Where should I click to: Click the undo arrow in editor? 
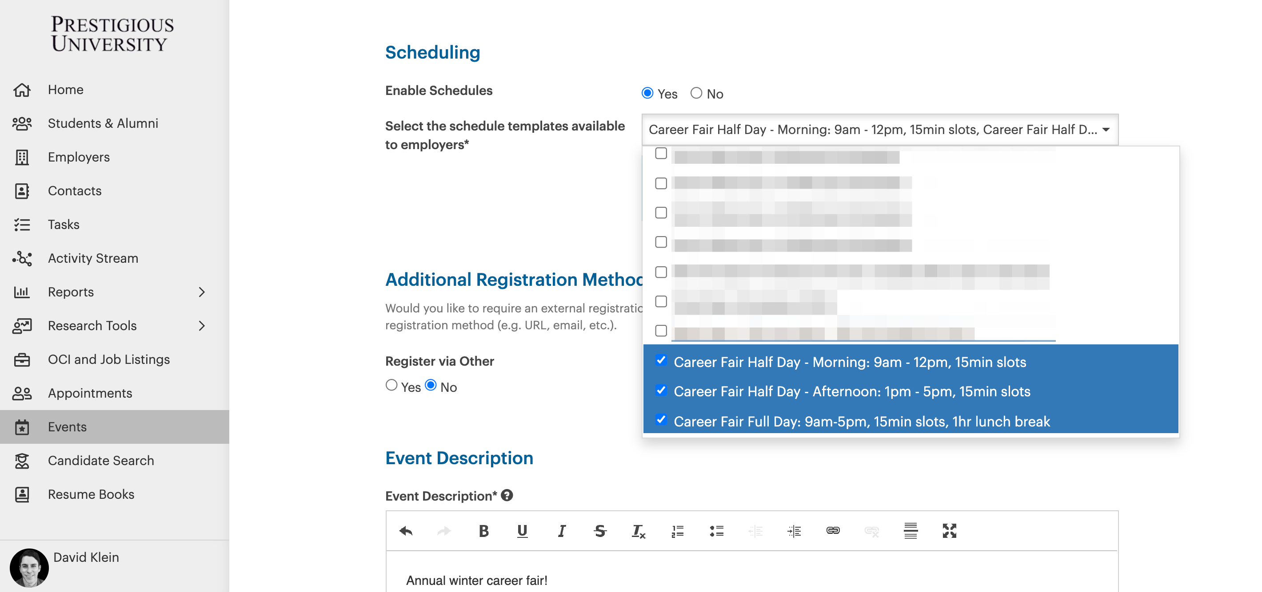[406, 531]
